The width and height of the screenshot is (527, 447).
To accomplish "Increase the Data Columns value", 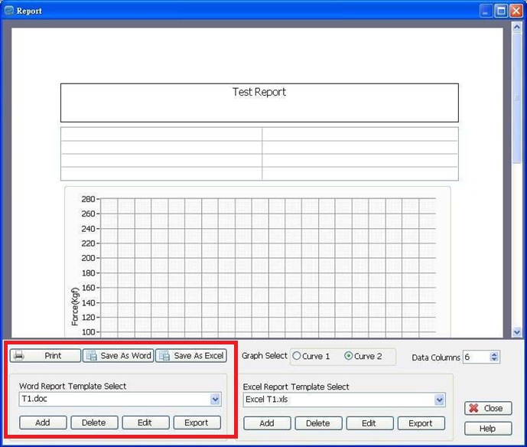I will click(494, 354).
